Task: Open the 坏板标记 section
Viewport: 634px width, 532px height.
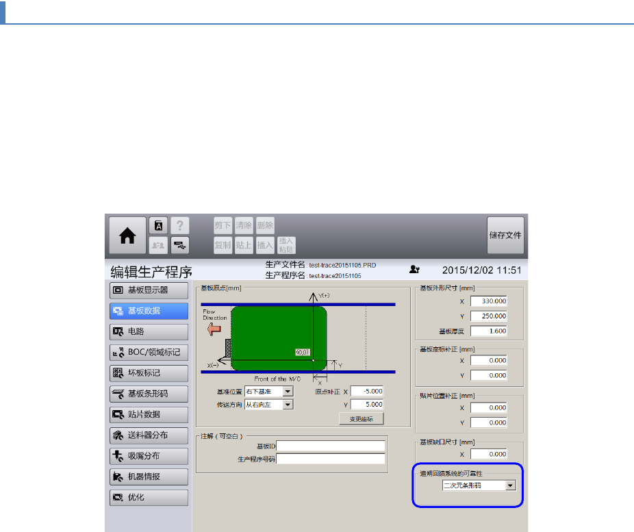Action: 149,372
